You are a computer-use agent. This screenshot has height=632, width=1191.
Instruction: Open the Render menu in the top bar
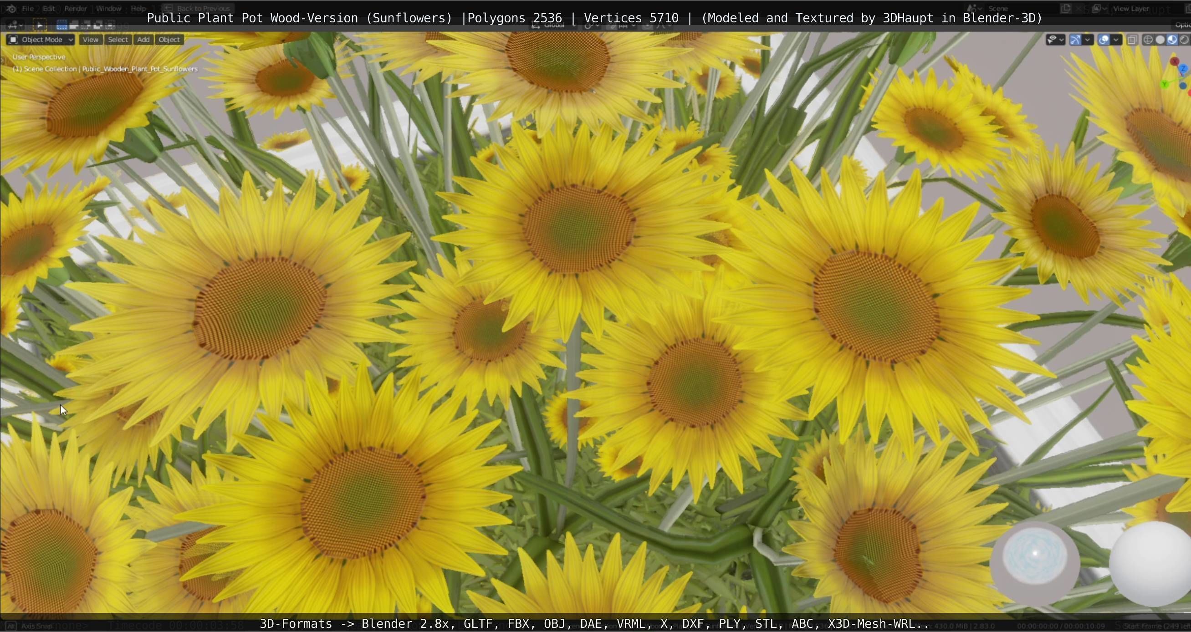click(x=76, y=8)
